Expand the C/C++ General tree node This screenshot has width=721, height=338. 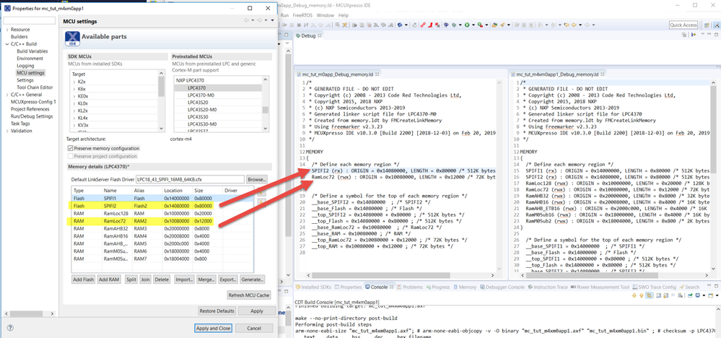tap(7, 95)
